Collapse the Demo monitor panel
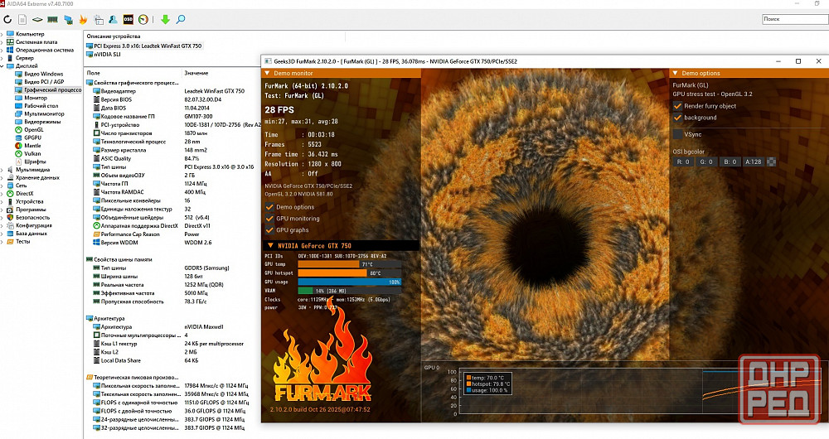829x439 pixels. [x=269, y=74]
